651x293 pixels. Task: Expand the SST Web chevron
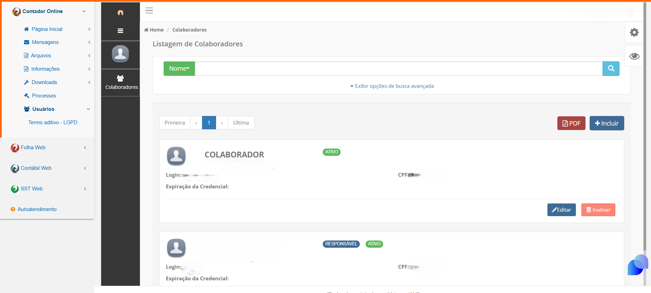(x=85, y=189)
